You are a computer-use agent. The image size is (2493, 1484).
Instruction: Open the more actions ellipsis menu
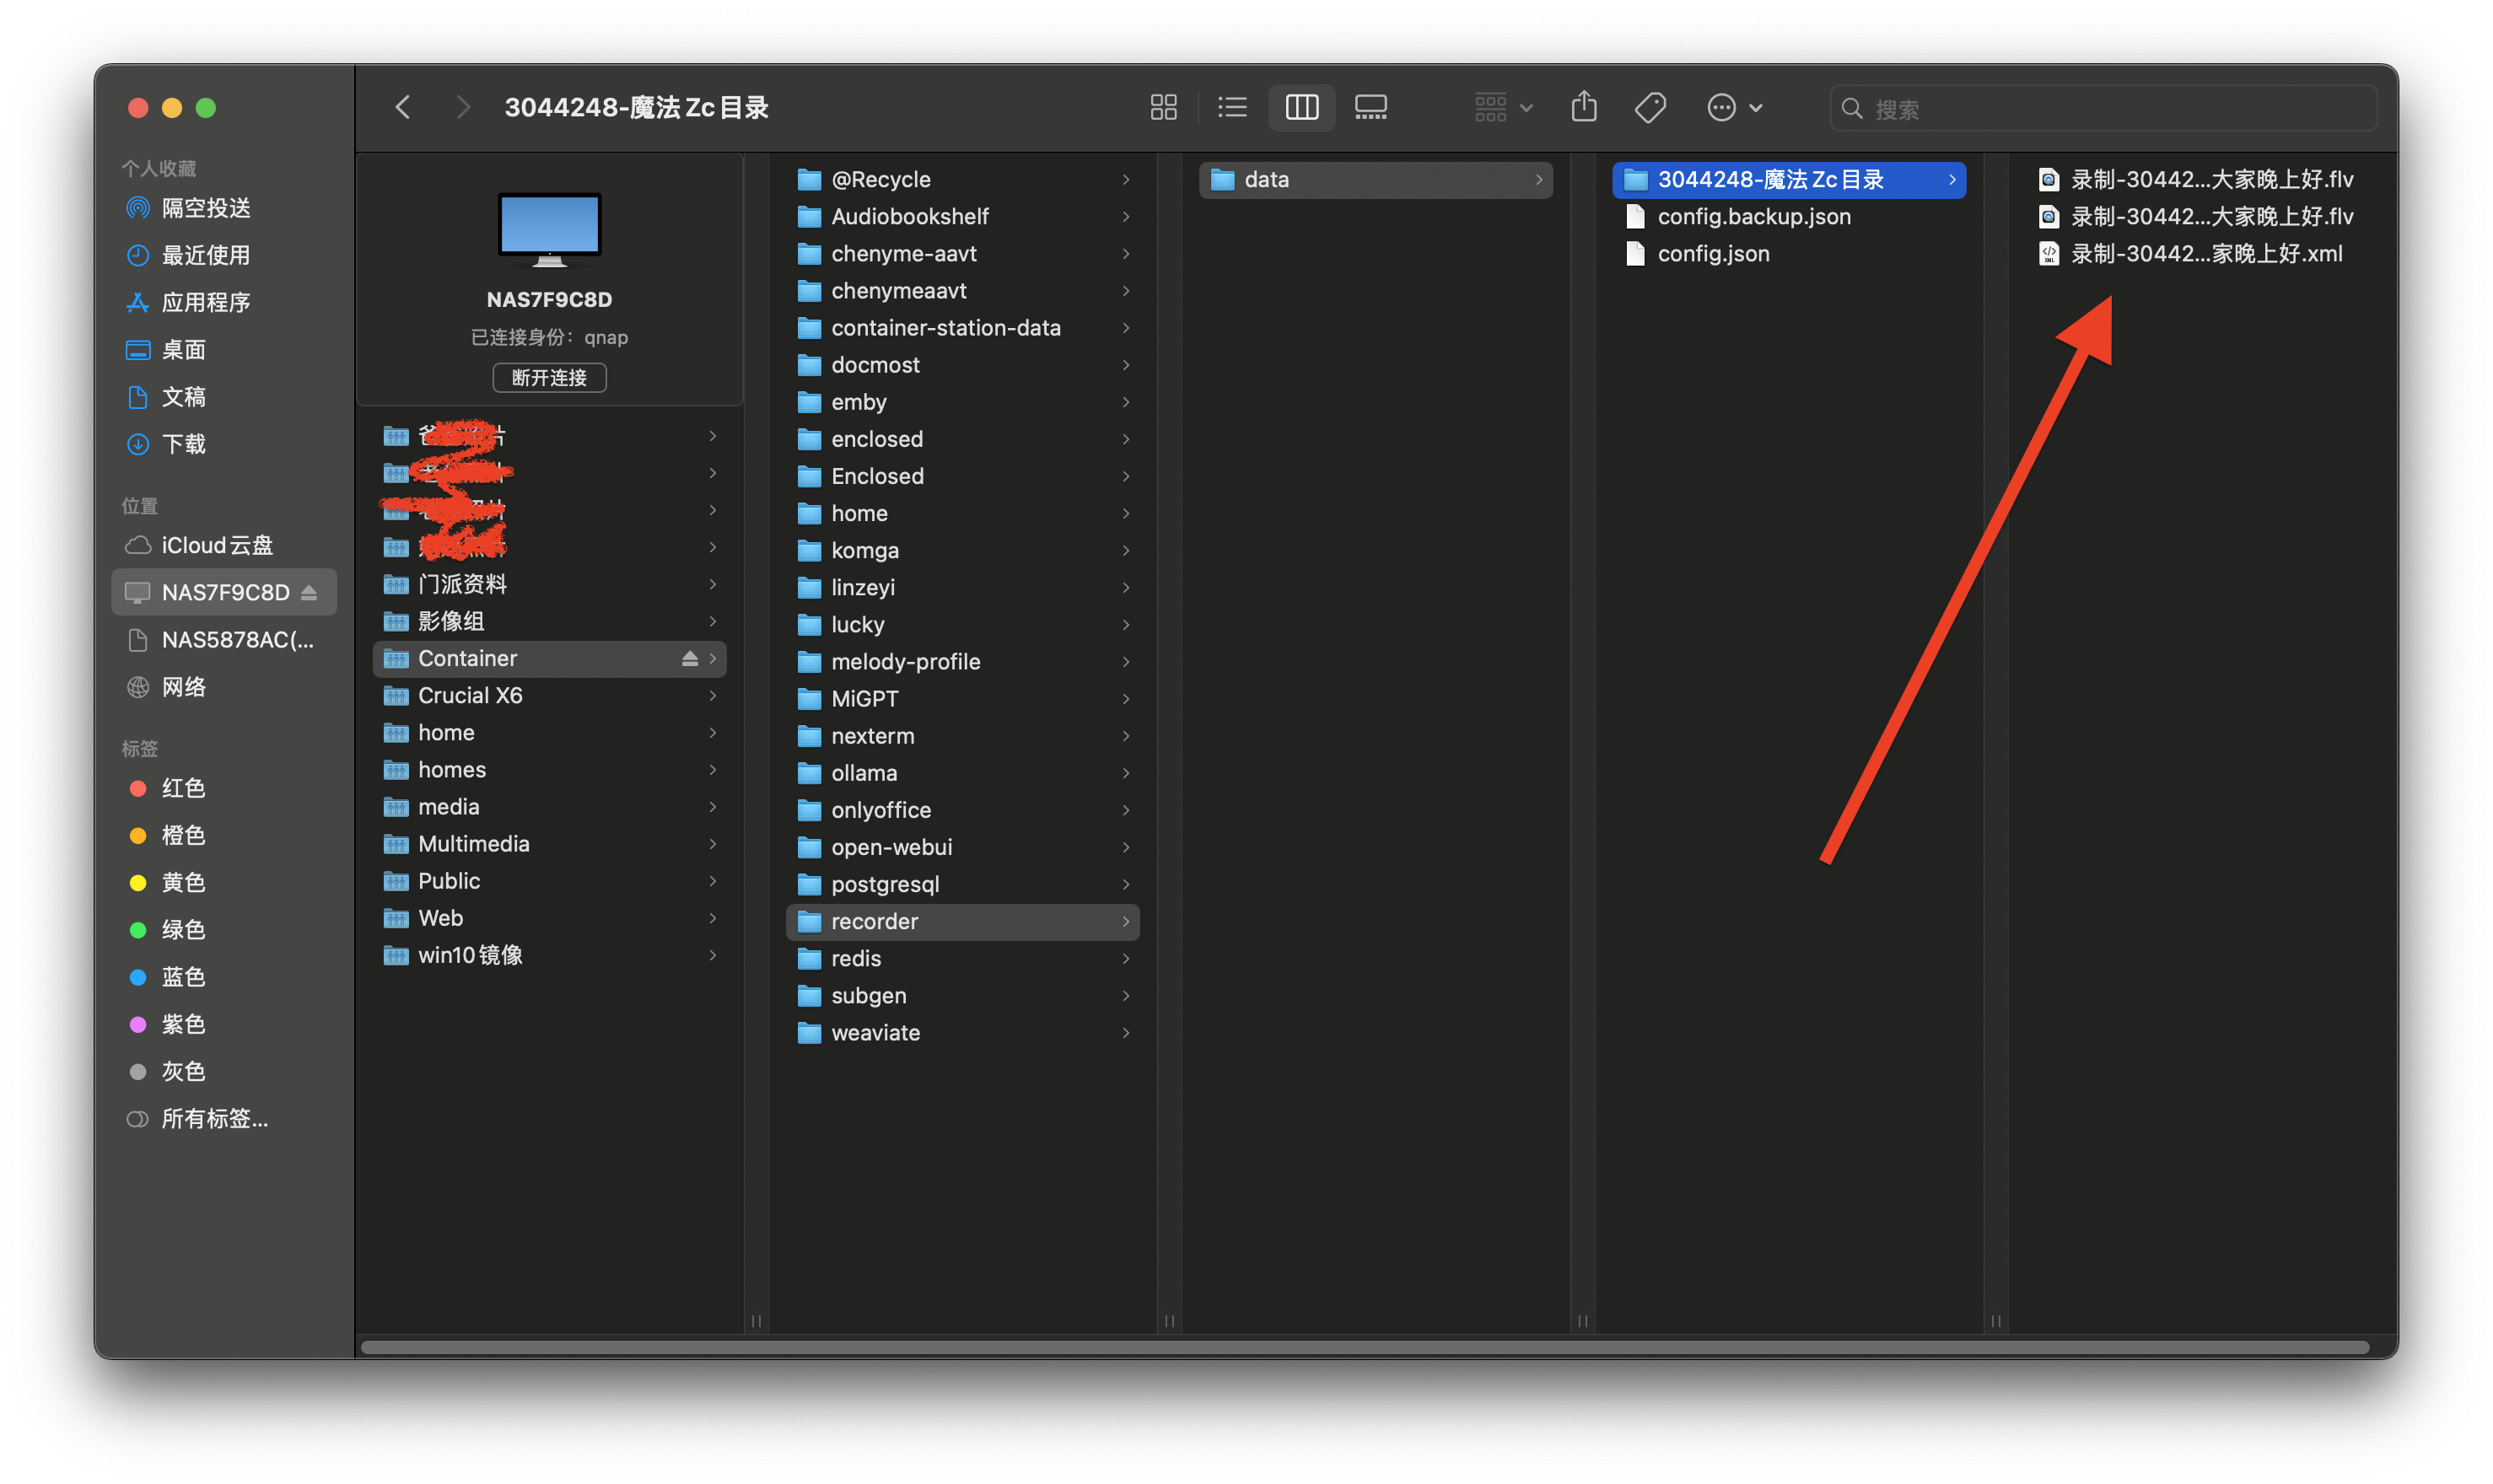click(1734, 107)
